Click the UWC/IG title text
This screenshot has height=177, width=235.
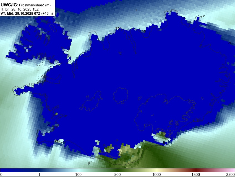pyautogui.click(x=9, y=5)
